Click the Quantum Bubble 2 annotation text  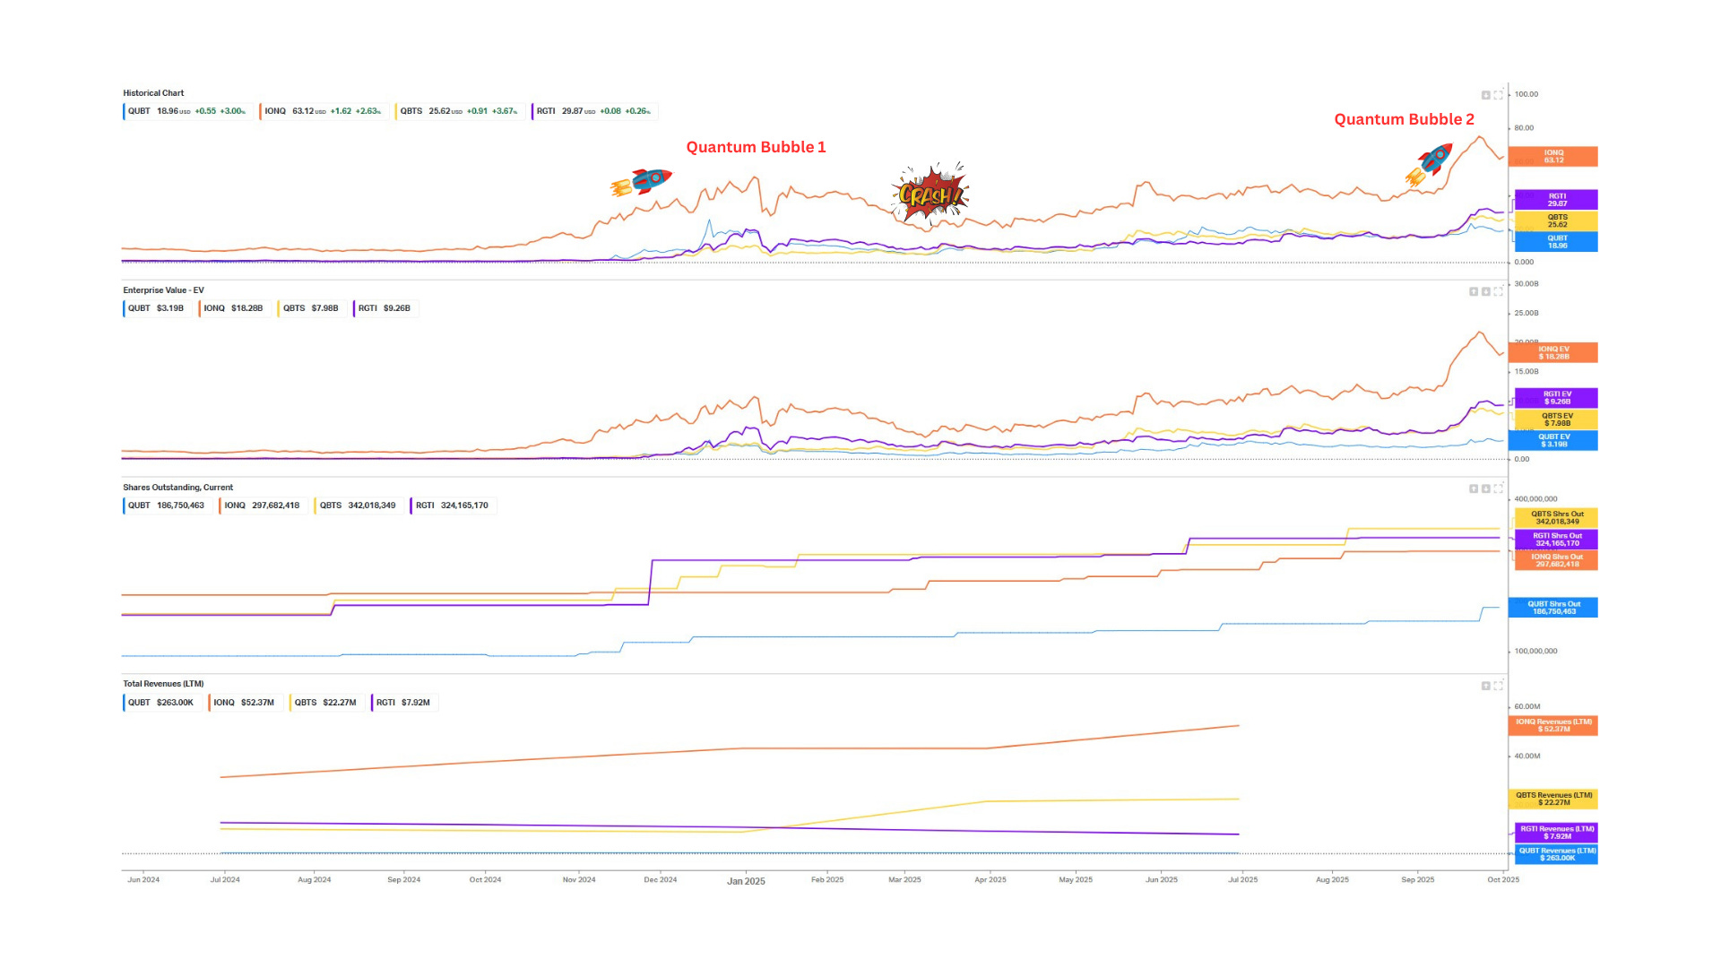tap(1404, 119)
